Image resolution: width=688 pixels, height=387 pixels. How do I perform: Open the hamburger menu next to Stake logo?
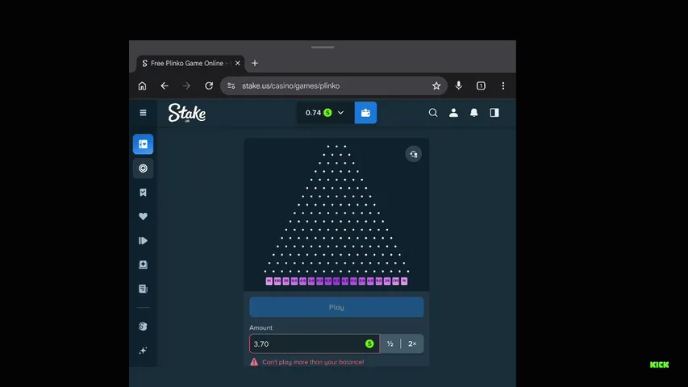[143, 113]
